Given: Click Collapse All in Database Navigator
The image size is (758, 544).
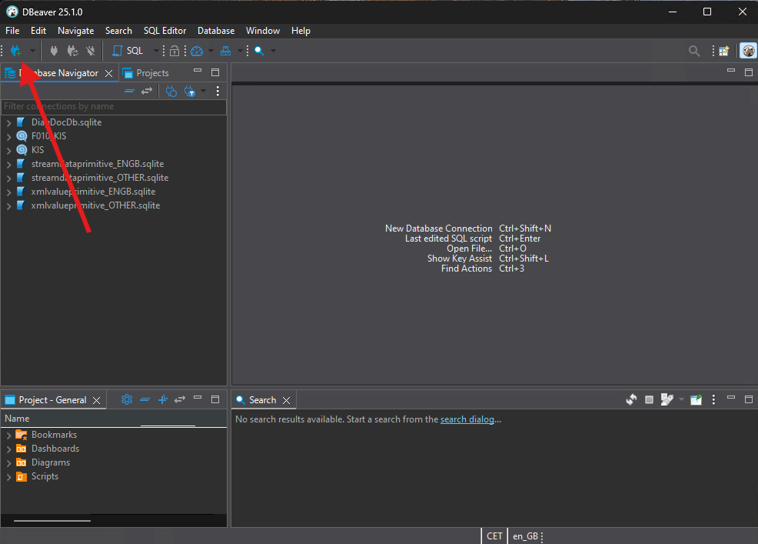Looking at the screenshot, I should point(129,91).
